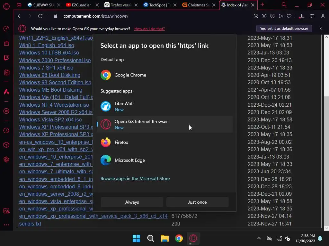Reload the current page
Viewport: 329px width, 246px height.
coord(40,16)
